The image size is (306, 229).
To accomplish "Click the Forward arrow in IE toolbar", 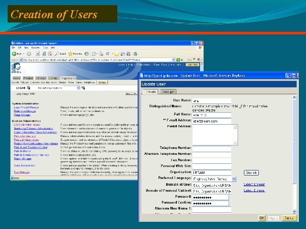I will coord(29,54).
